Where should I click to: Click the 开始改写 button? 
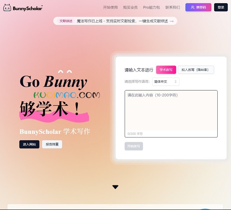pos(134,146)
